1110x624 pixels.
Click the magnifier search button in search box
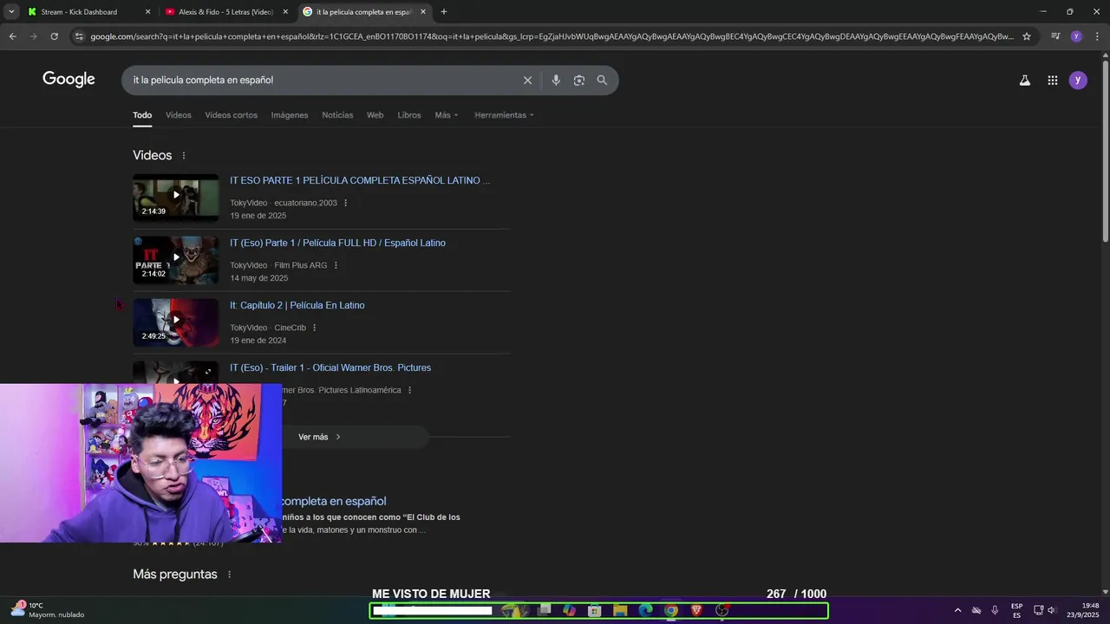(602, 80)
